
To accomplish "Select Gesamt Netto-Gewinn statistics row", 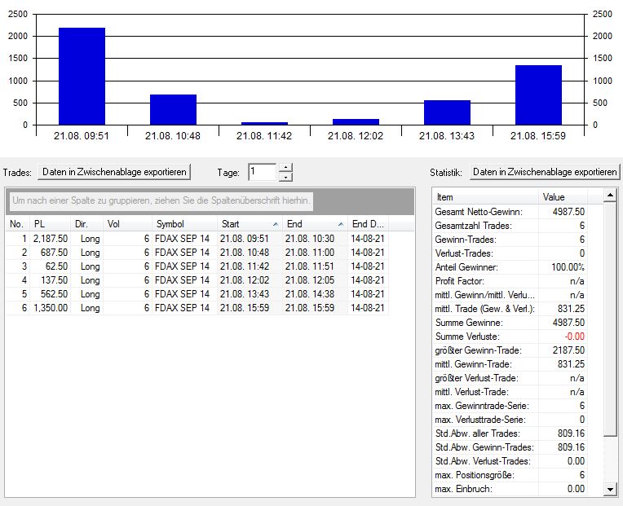I will (x=510, y=212).
